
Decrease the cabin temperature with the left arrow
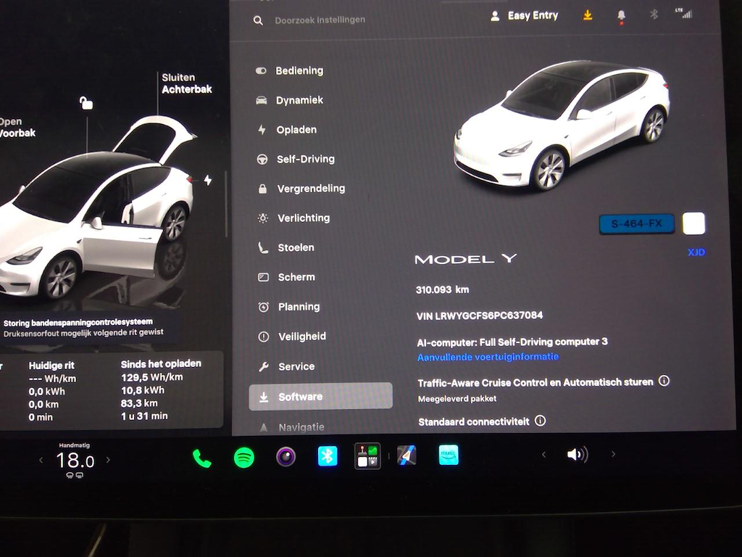(x=41, y=460)
